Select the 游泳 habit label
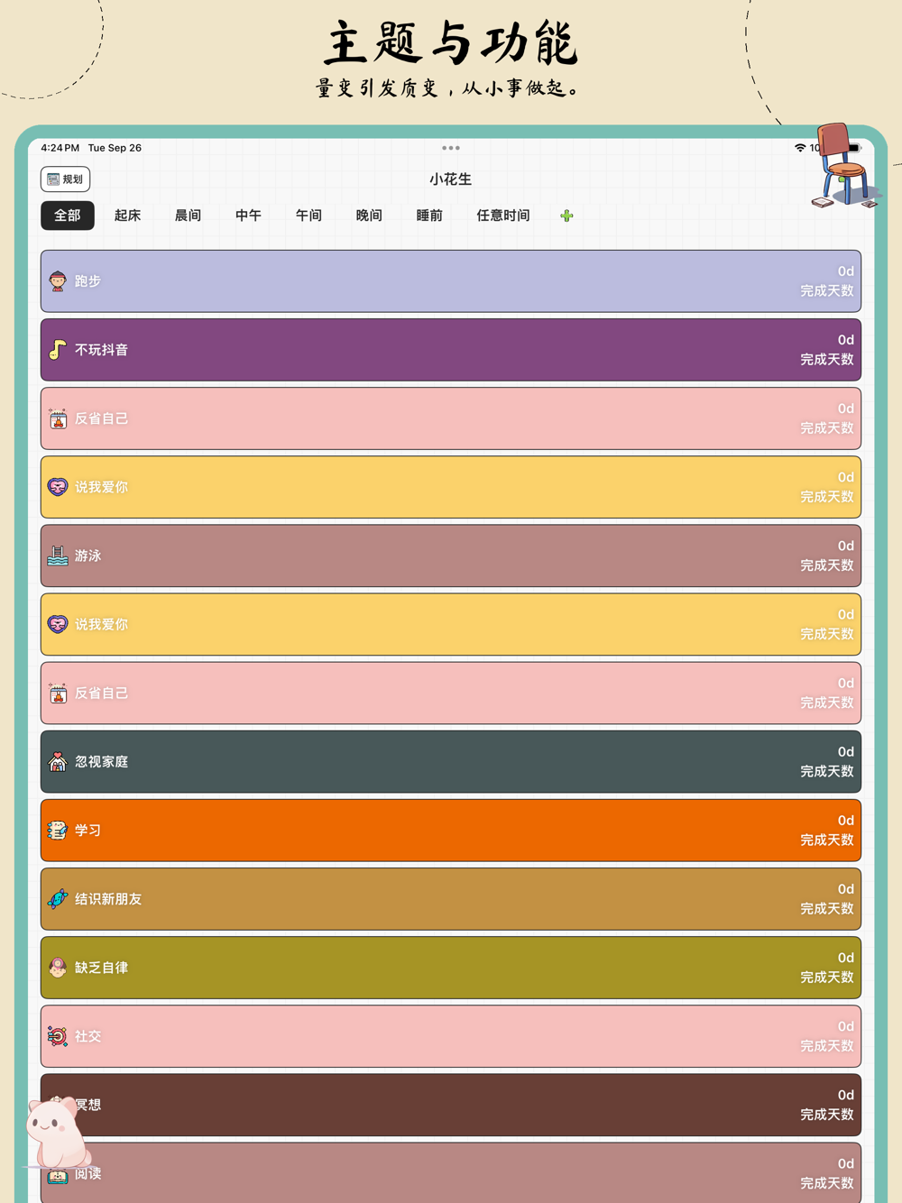The height and width of the screenshot is (1203, 902). coord(88,556)
